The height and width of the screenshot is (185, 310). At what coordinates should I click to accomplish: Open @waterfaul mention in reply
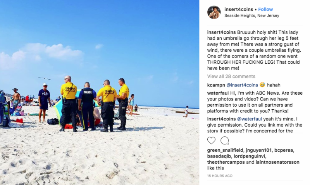(249, 119)
